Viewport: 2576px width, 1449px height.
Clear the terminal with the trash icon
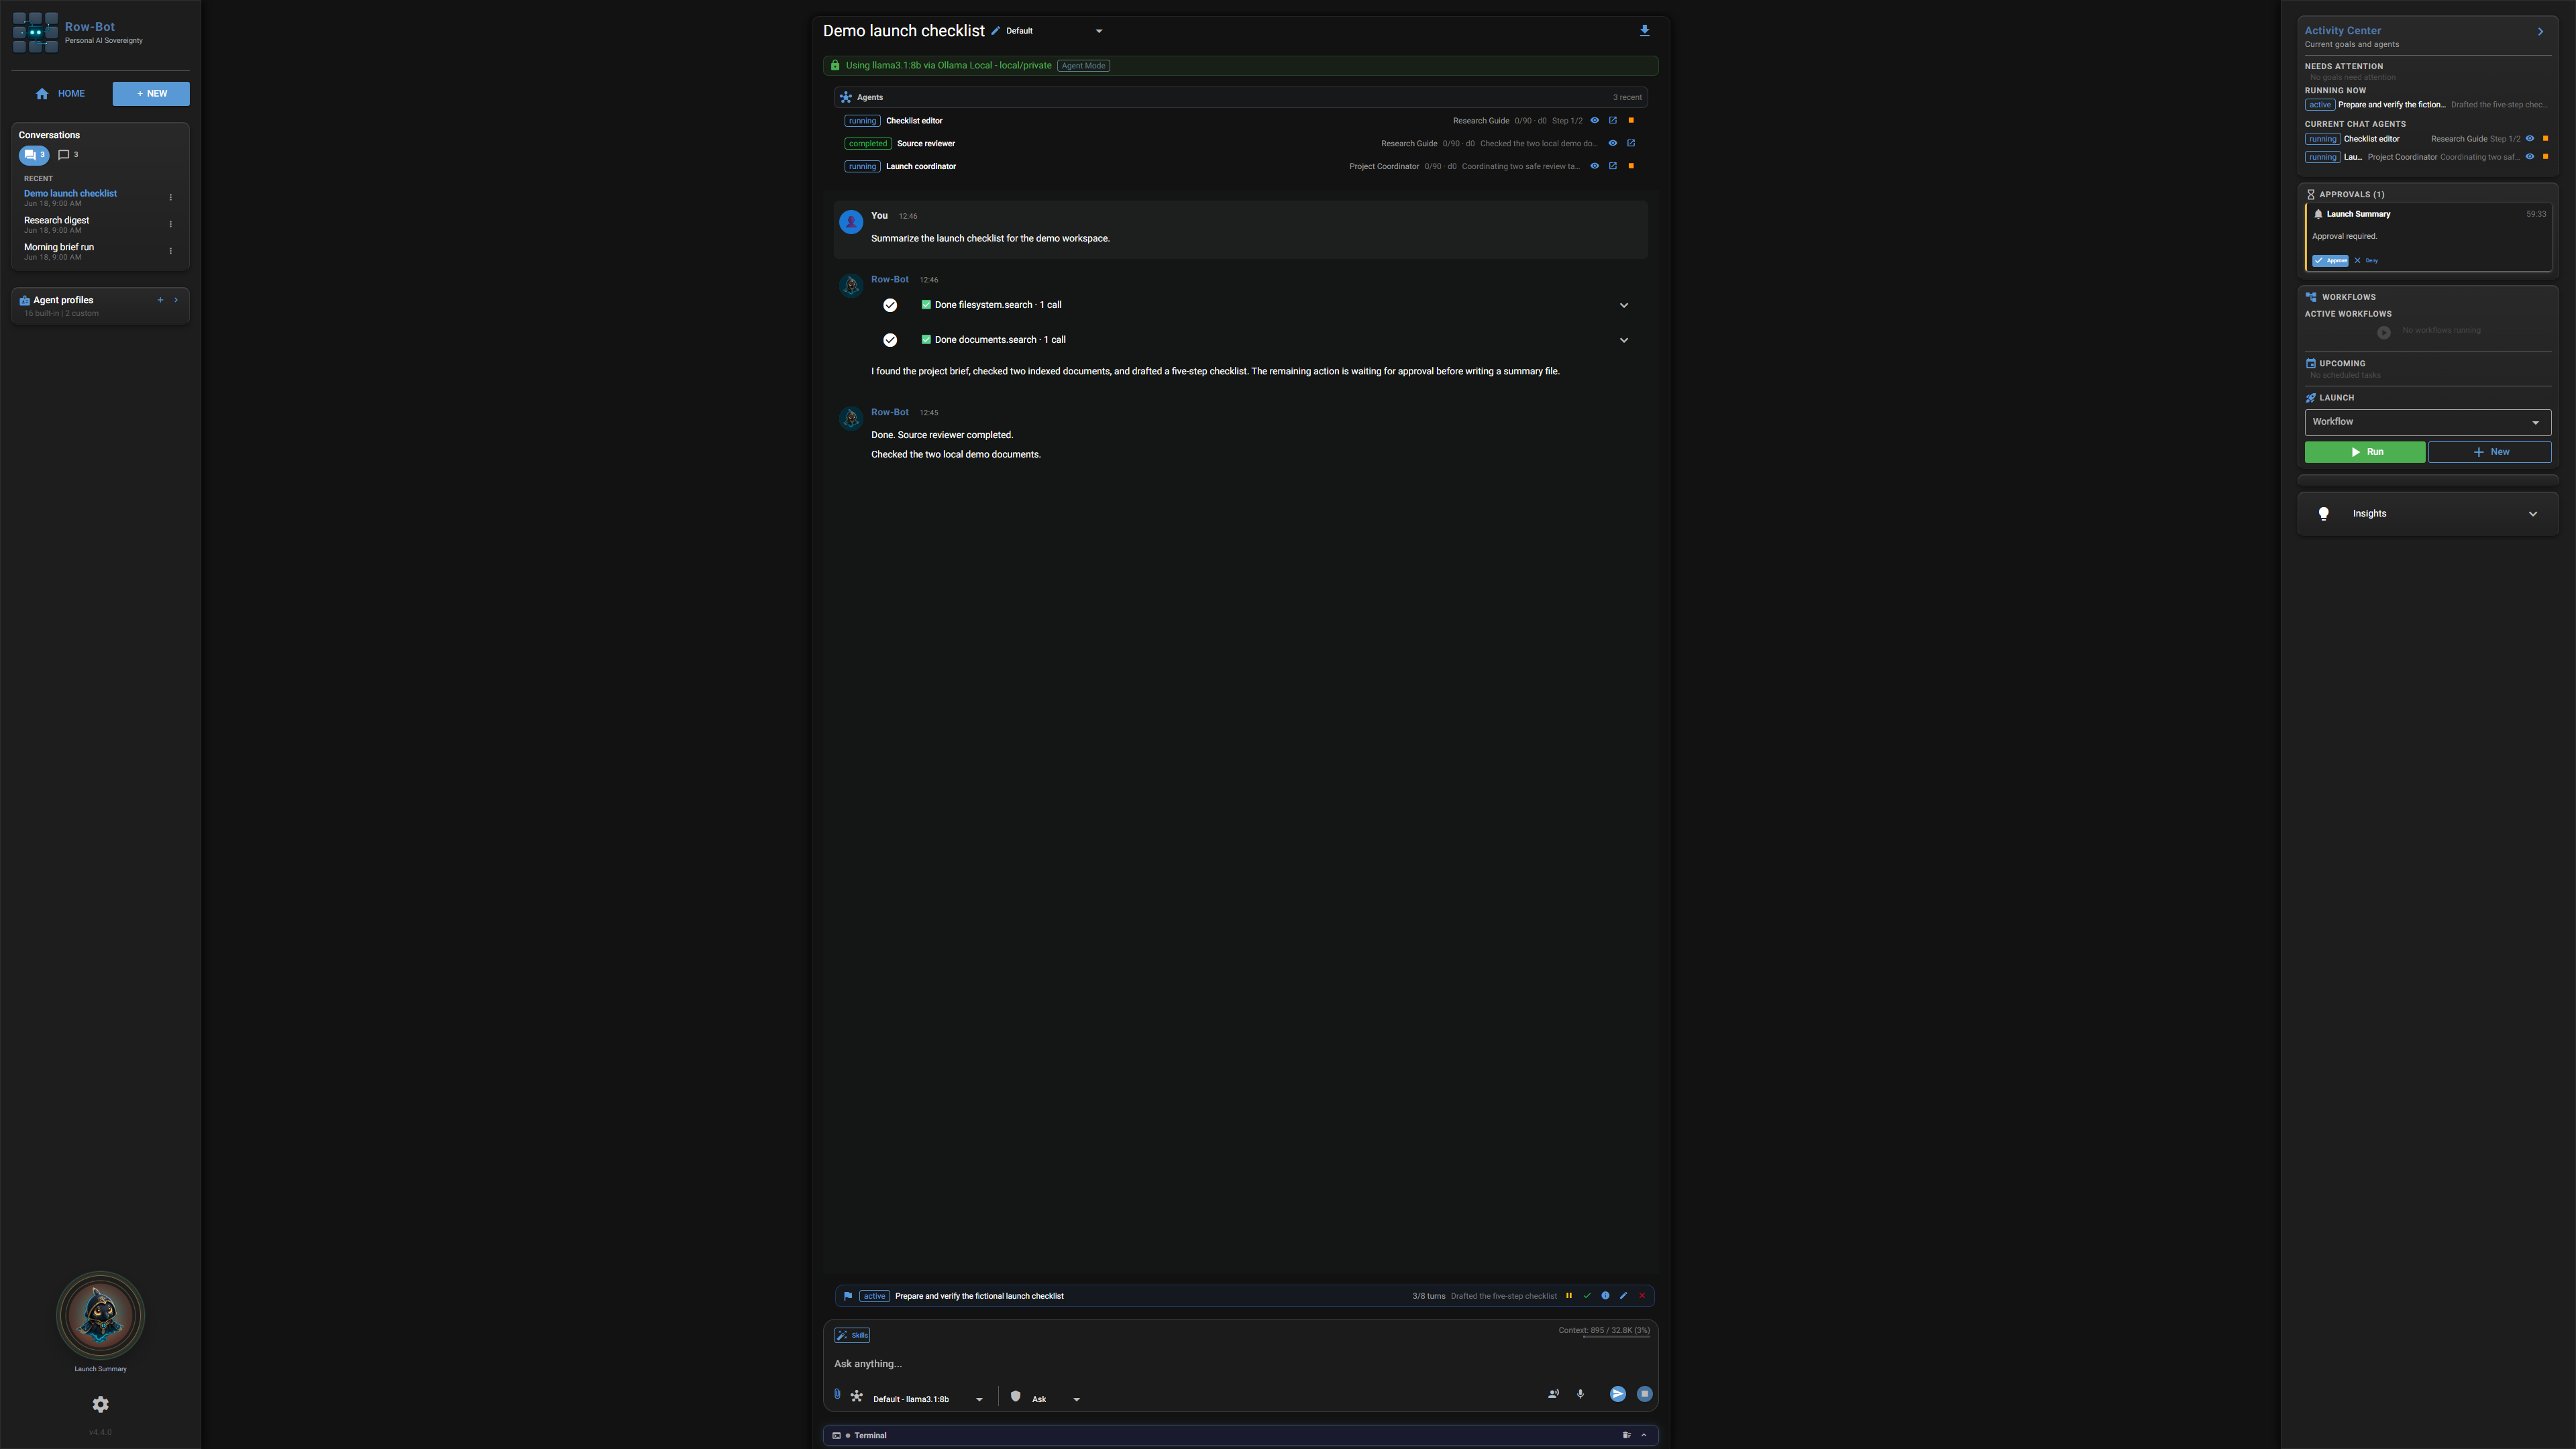(1626, 1435)
